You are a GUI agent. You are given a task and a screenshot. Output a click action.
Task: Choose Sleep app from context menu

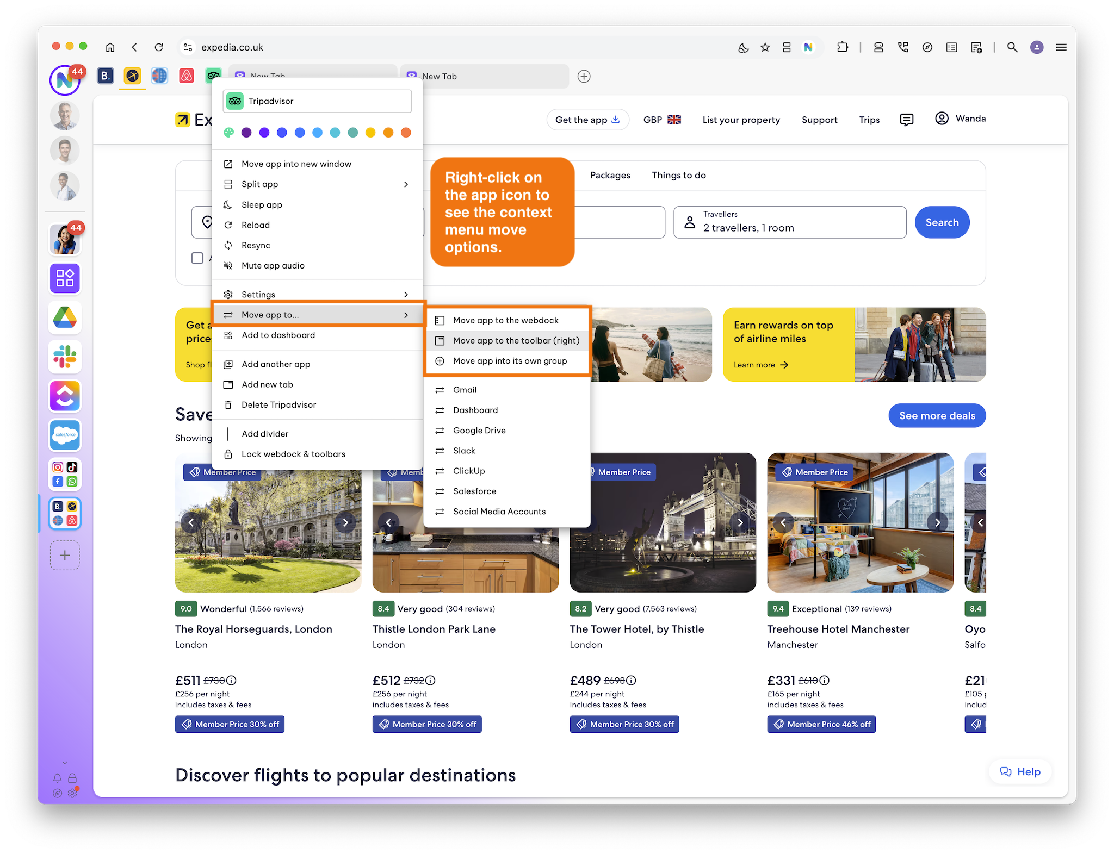[317, 205]
